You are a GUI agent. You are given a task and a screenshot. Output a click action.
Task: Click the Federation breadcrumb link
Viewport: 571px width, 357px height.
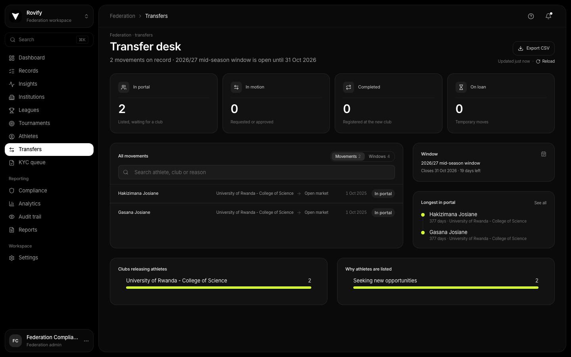pos(123,16)
